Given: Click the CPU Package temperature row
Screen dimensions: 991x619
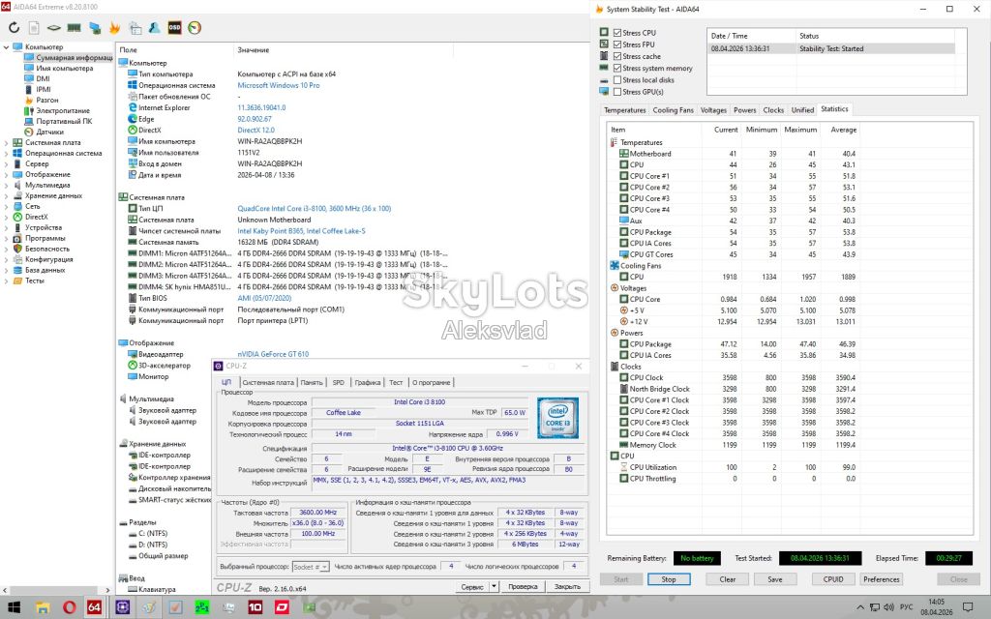Looking at the screenshot, I should [x=734, y=232].
